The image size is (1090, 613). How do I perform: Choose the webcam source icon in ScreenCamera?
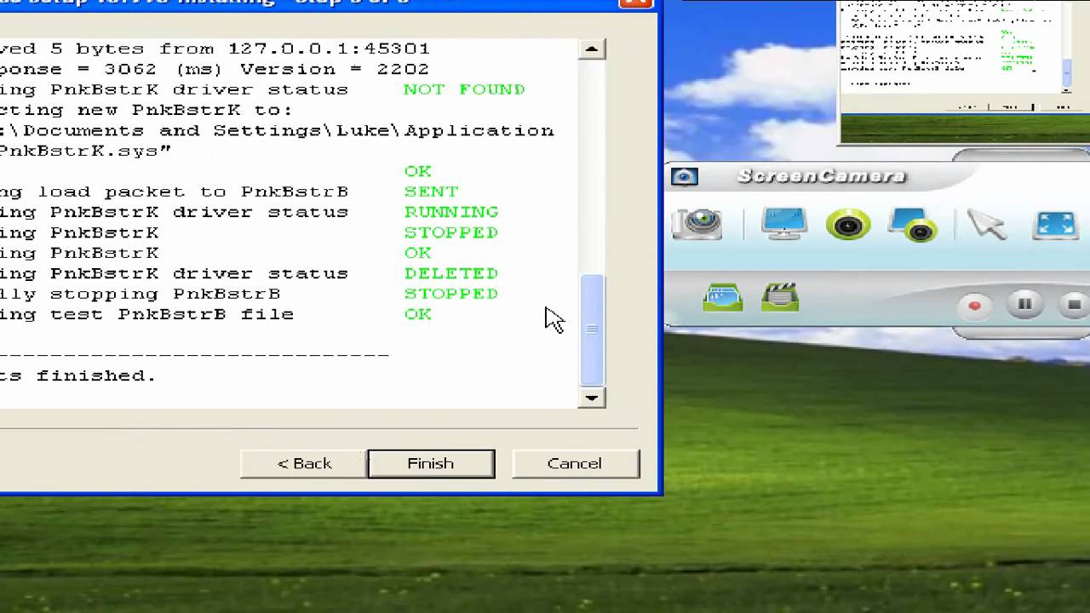(x=848, y=225)
